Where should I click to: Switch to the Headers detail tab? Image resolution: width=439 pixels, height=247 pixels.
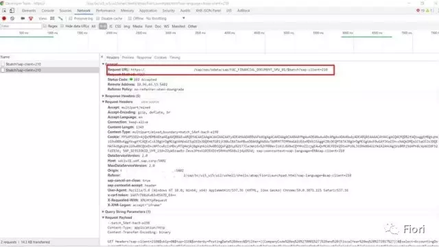tap(112, 57)
